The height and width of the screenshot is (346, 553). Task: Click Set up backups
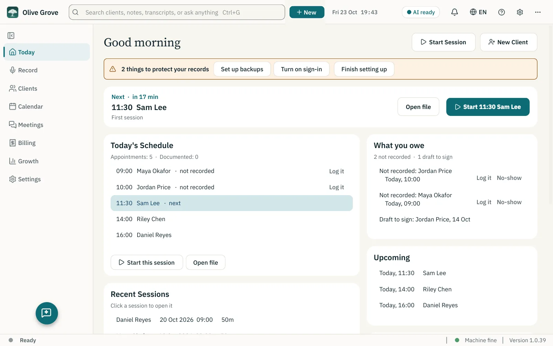coord(242,69)
